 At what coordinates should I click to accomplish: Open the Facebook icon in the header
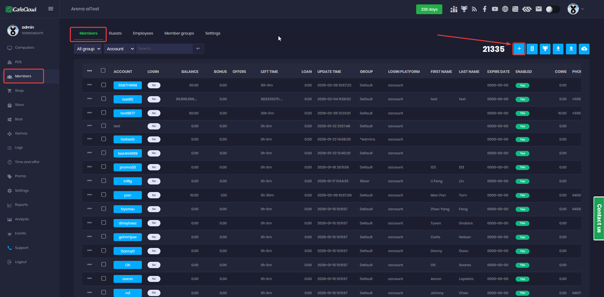[x=484, y=9]
